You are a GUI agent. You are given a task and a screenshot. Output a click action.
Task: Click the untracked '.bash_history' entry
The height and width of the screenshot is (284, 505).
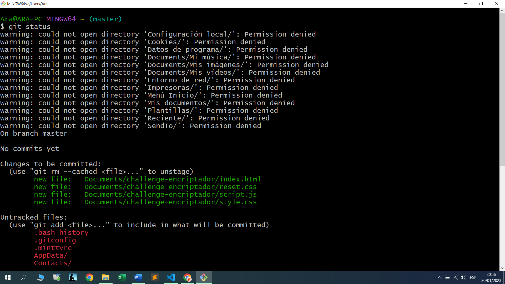(x=61, y=232)
